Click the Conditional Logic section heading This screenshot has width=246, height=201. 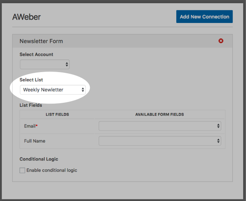(x=39, y=159)
